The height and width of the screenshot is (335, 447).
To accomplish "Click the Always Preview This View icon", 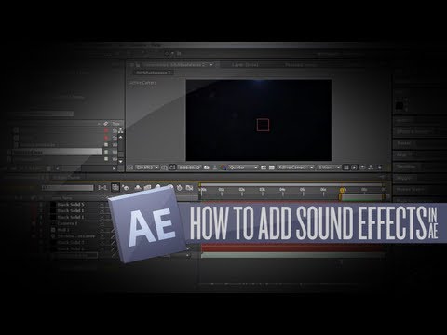I will [130, 167].
